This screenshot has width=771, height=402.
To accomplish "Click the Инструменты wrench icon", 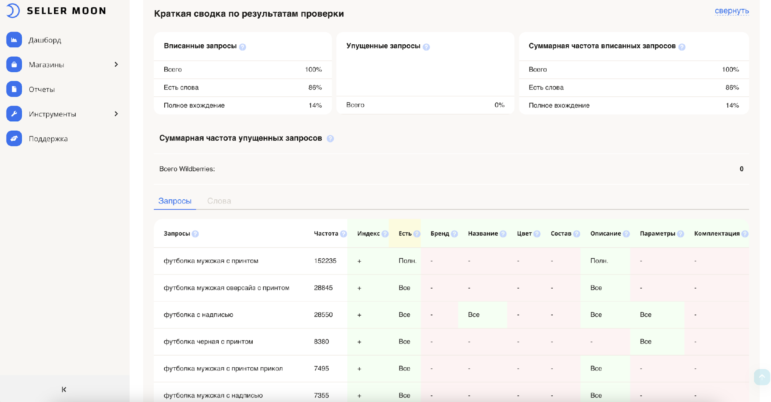I will tap(14, 114).
